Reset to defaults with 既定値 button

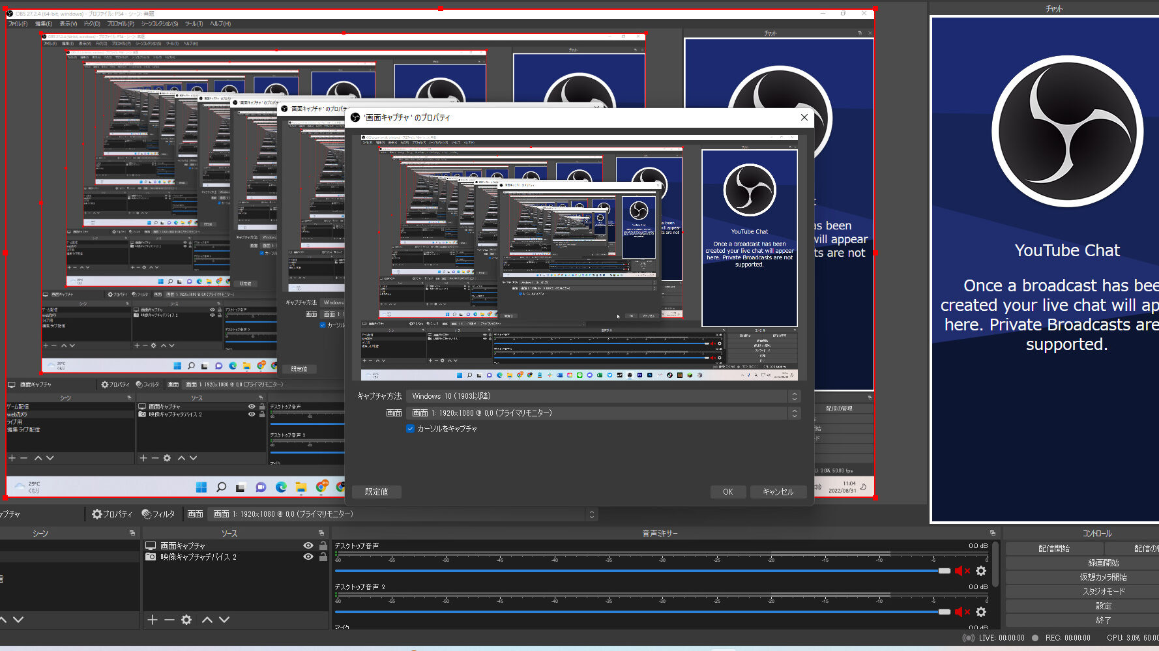click(x=376, y=492)
